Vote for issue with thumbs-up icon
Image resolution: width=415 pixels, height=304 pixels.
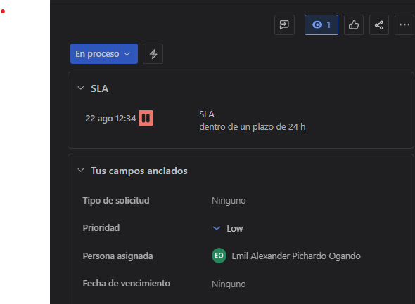point(354,25)
